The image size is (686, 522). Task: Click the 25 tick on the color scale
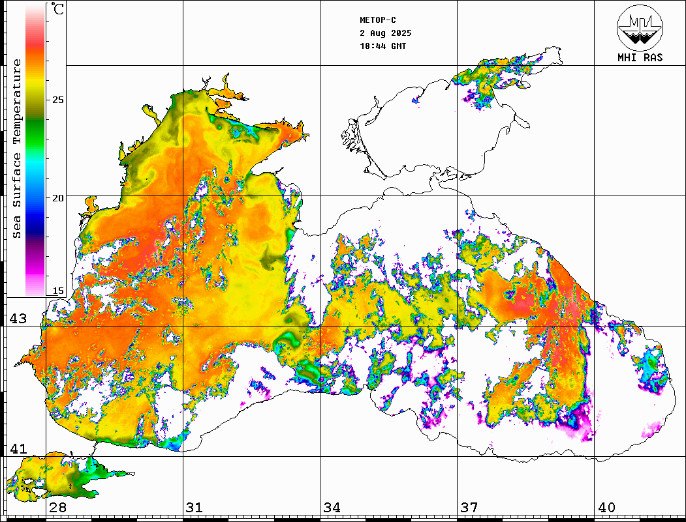(x=58, y=100)
